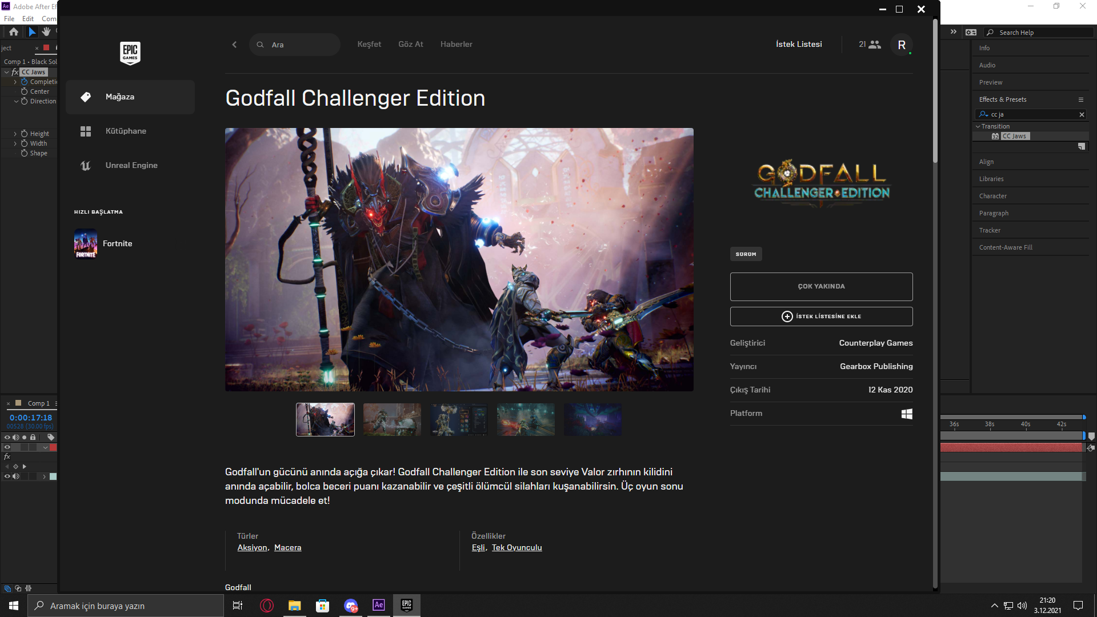The image size is (1097, 617).
Task: Collapse the Transition effects category
Action: [978, 127]
